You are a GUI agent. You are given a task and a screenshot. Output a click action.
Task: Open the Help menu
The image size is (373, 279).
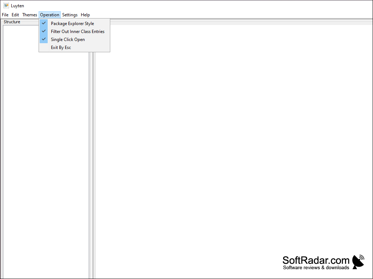85,15
